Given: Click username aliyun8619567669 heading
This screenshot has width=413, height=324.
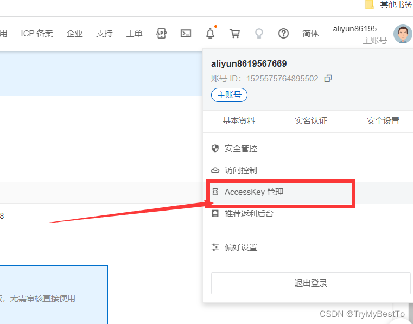Looking at the screenshot, I should pyautogui.click(x=249, y=63).
